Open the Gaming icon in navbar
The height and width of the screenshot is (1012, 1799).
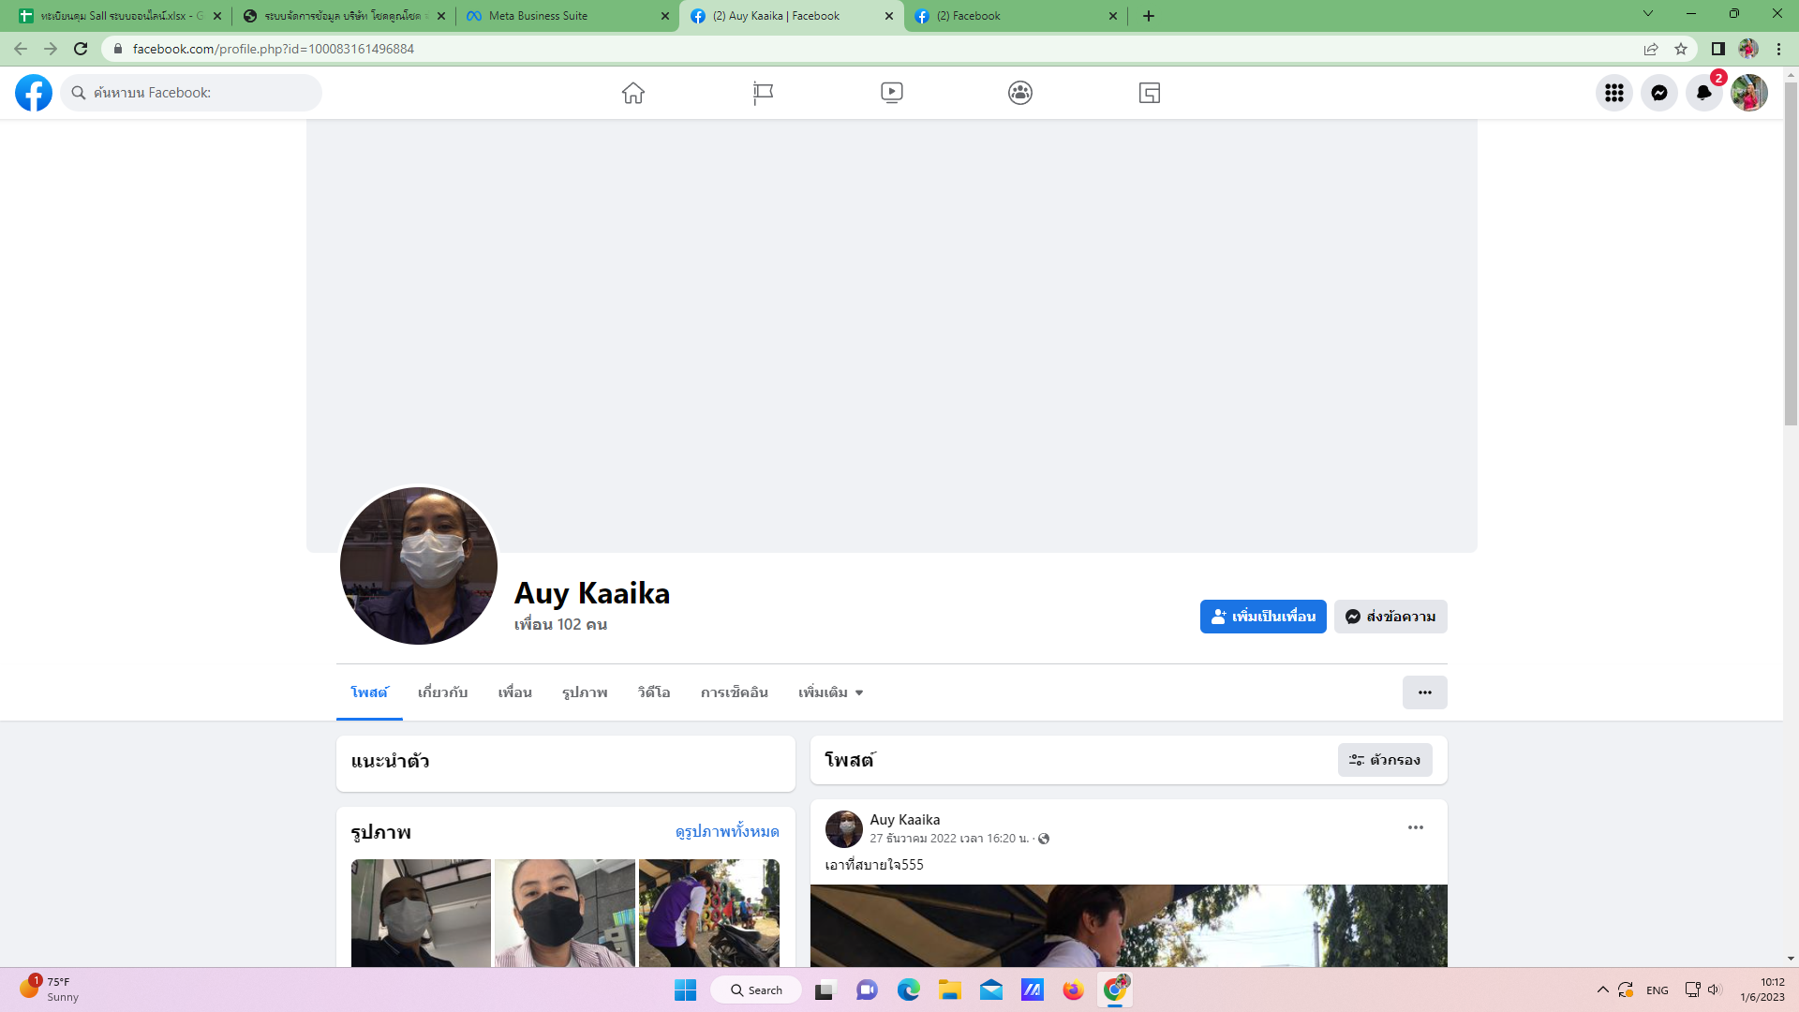[x=1150, y=93]
